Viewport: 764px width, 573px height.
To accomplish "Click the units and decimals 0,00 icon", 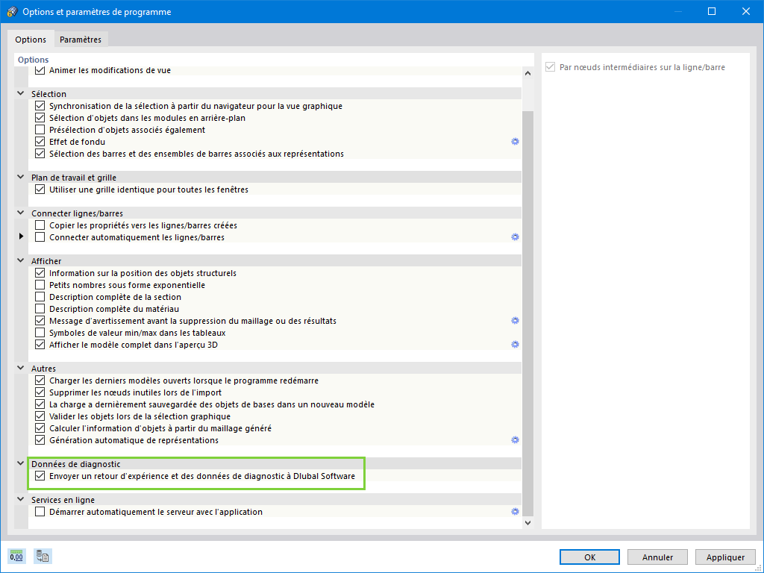I will click(16, 556).
